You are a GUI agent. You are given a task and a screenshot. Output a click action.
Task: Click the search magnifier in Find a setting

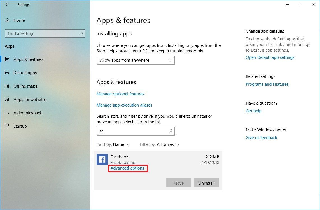pos(81,33)
